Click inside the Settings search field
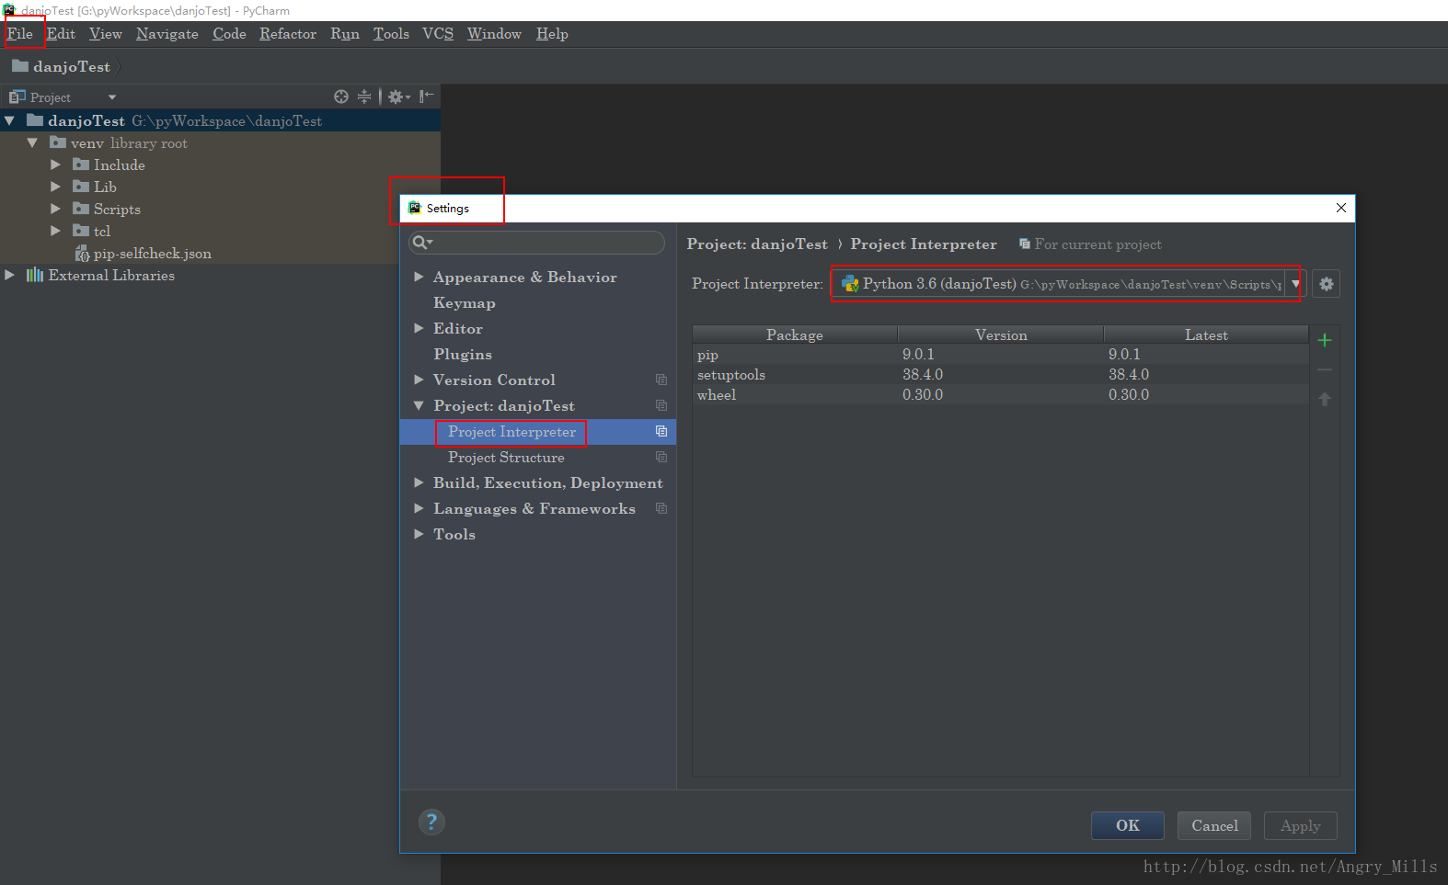 [x=536, y=243]
